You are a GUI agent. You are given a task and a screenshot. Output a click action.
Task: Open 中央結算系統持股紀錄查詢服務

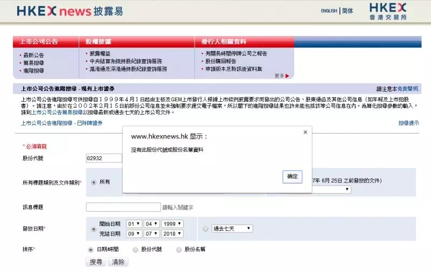[x=126, y=61]
